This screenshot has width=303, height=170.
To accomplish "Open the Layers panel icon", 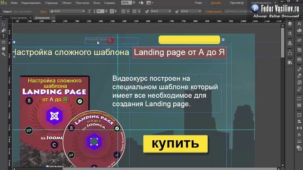I will [x=290, y=24].
